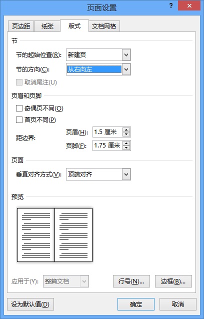Select the 设为默认值 button

tap(30, 304)
